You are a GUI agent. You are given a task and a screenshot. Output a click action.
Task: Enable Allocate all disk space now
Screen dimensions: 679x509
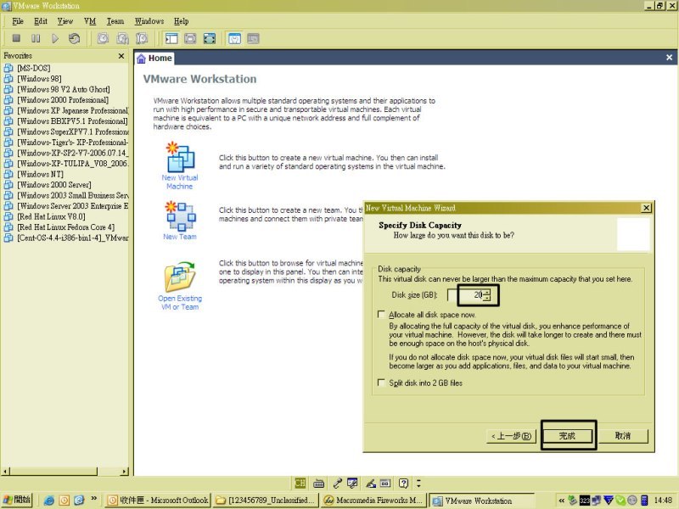(x=381, y=315)
